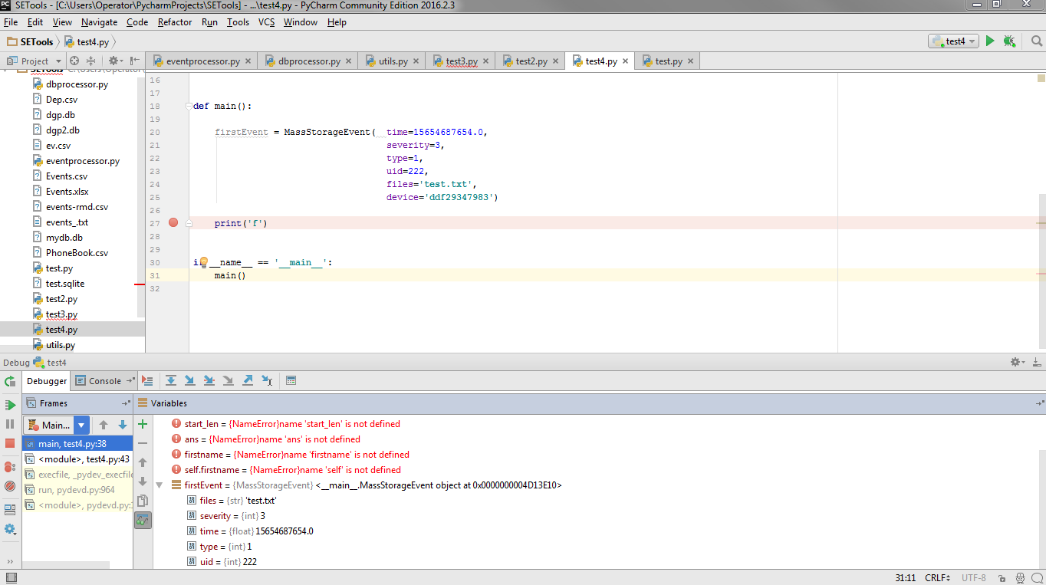
Task: Stop the debug session with red square
Action: click(10, 443)
